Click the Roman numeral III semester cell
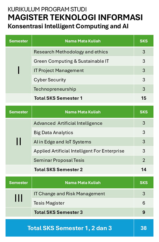 (x=19, y=198)
